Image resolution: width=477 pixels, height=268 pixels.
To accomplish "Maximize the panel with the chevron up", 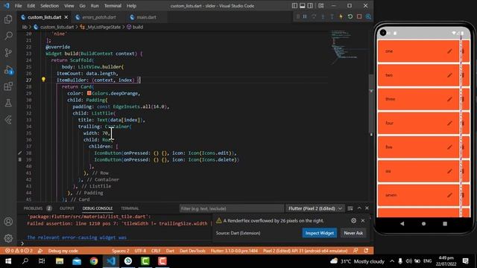I will coord(359,208).
